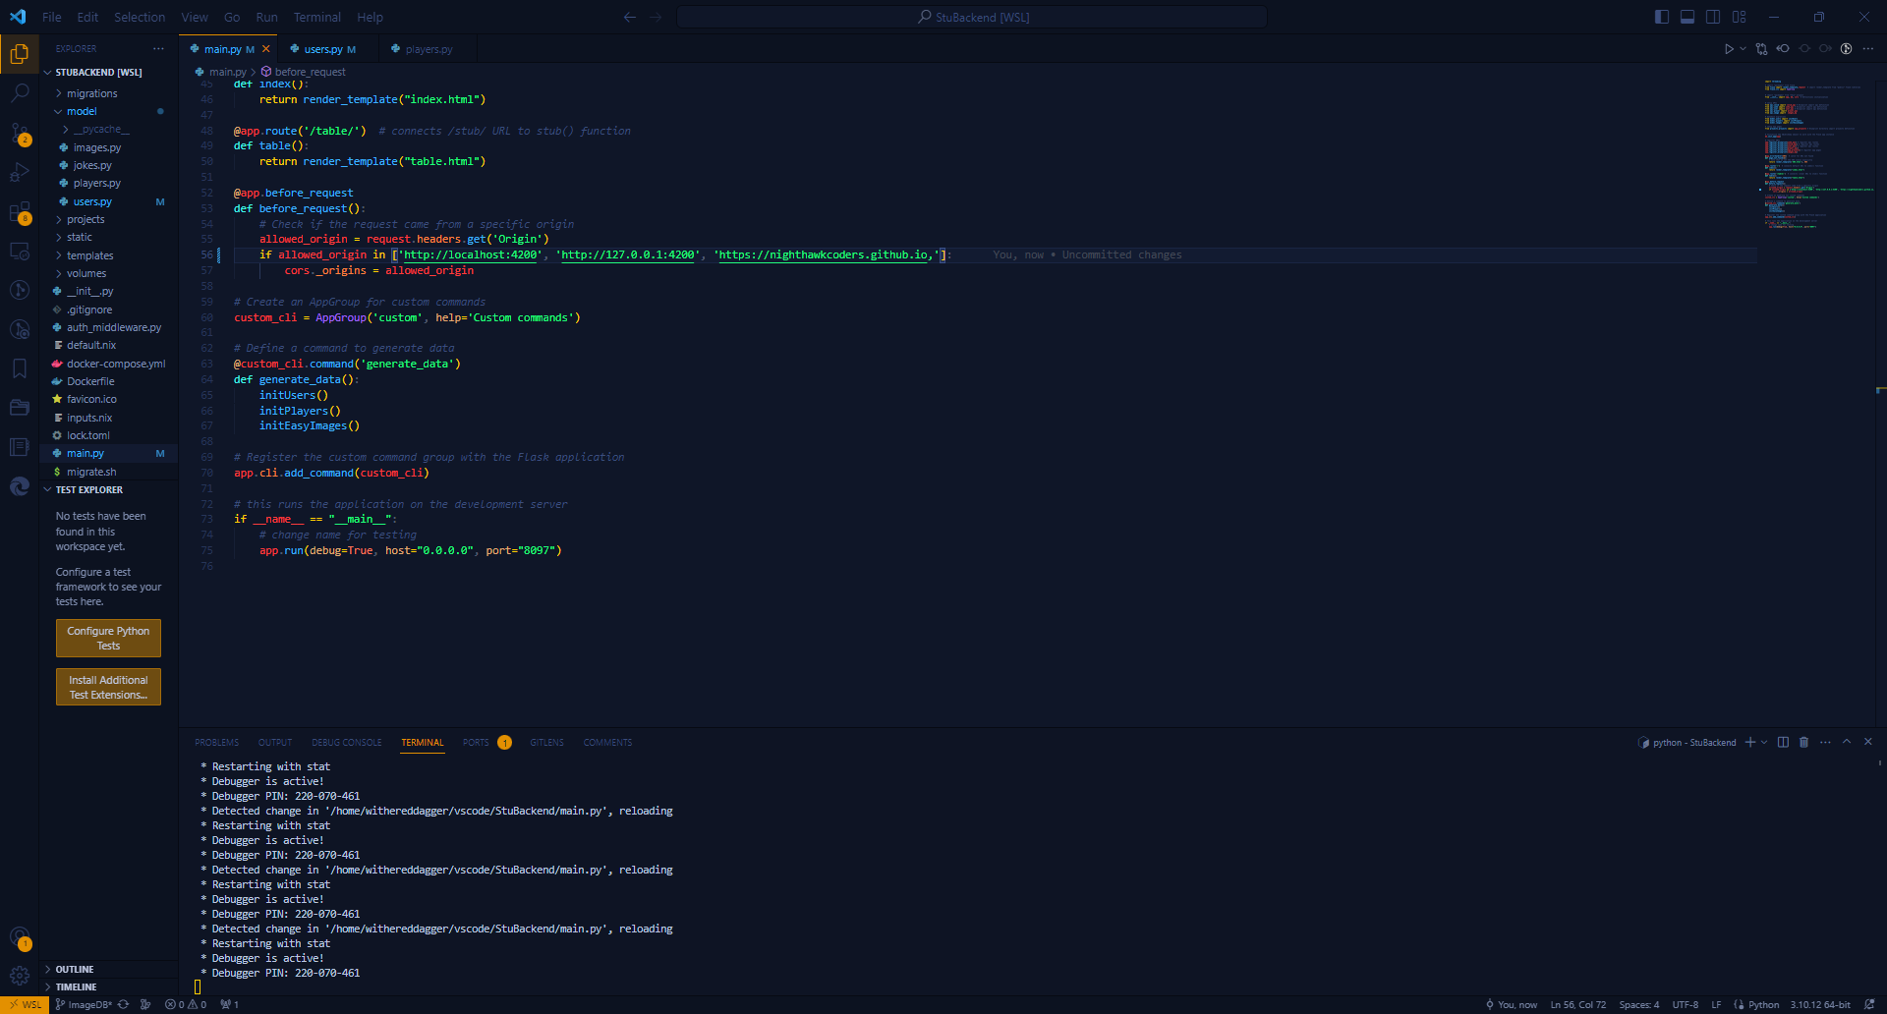1887x1014 pixels.
Task: Open the Explorer view in activity bar
Action: (20, 54)
